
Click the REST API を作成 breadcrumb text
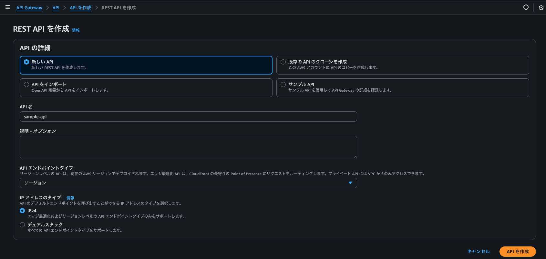[118, 8]
